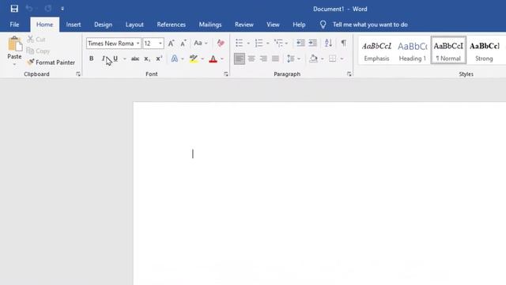The width and height of the screenshot is (506, 285).
Task: Toggle Show/Hide paragraph marks
Action: (344, 43)
